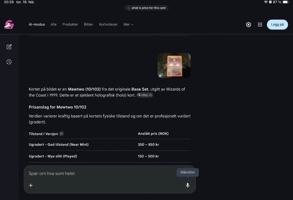Tap the microphone icon for voice input
This screenshot has height=200, width=293.
pyautogui.click(x=188, y=185)
